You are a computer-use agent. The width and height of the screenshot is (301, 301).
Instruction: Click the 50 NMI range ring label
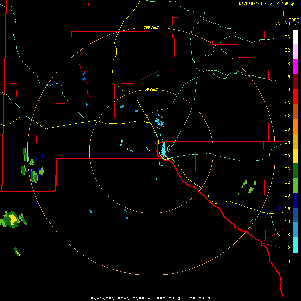(x=151, y=89)
